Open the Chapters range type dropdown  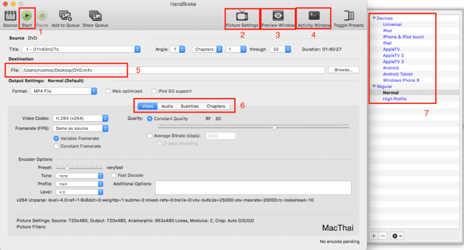click(207, 49)
